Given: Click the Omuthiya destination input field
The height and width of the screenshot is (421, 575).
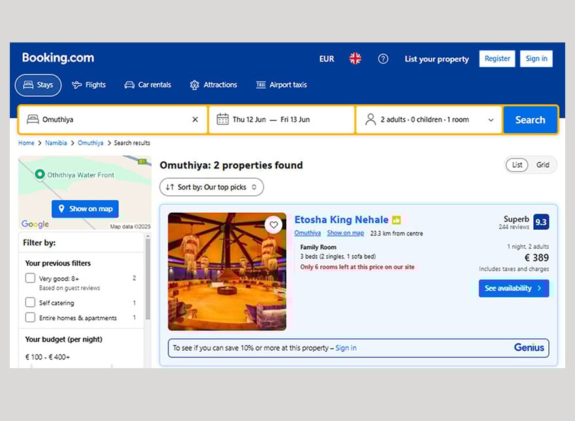Looking at the screenshot, I should pos(113,119).
